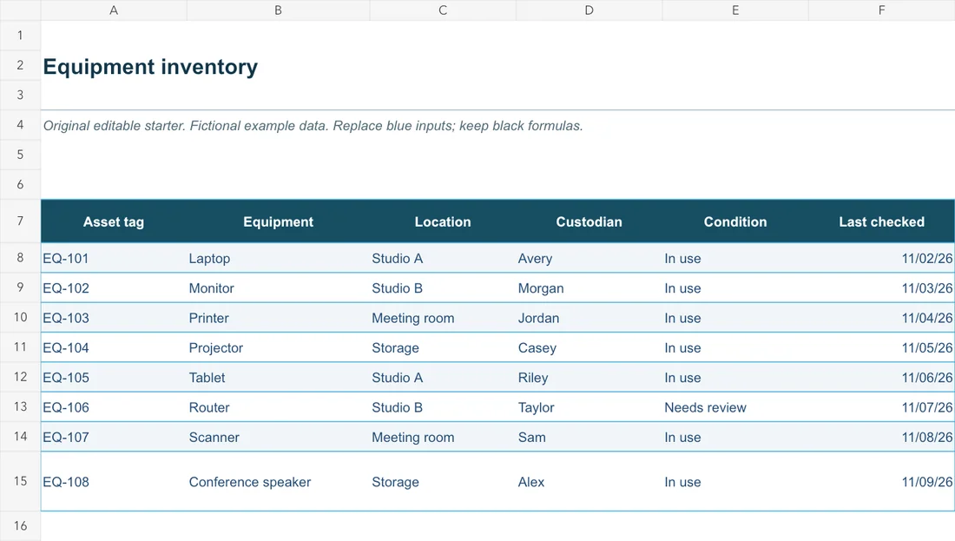Select the Location header cell
This screenshot has height=541, width=955.
[x=443, y=221]
